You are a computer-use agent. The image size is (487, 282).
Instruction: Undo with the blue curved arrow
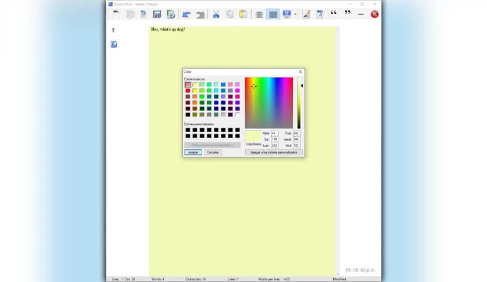pyautogui.click(x=186, y=14)
